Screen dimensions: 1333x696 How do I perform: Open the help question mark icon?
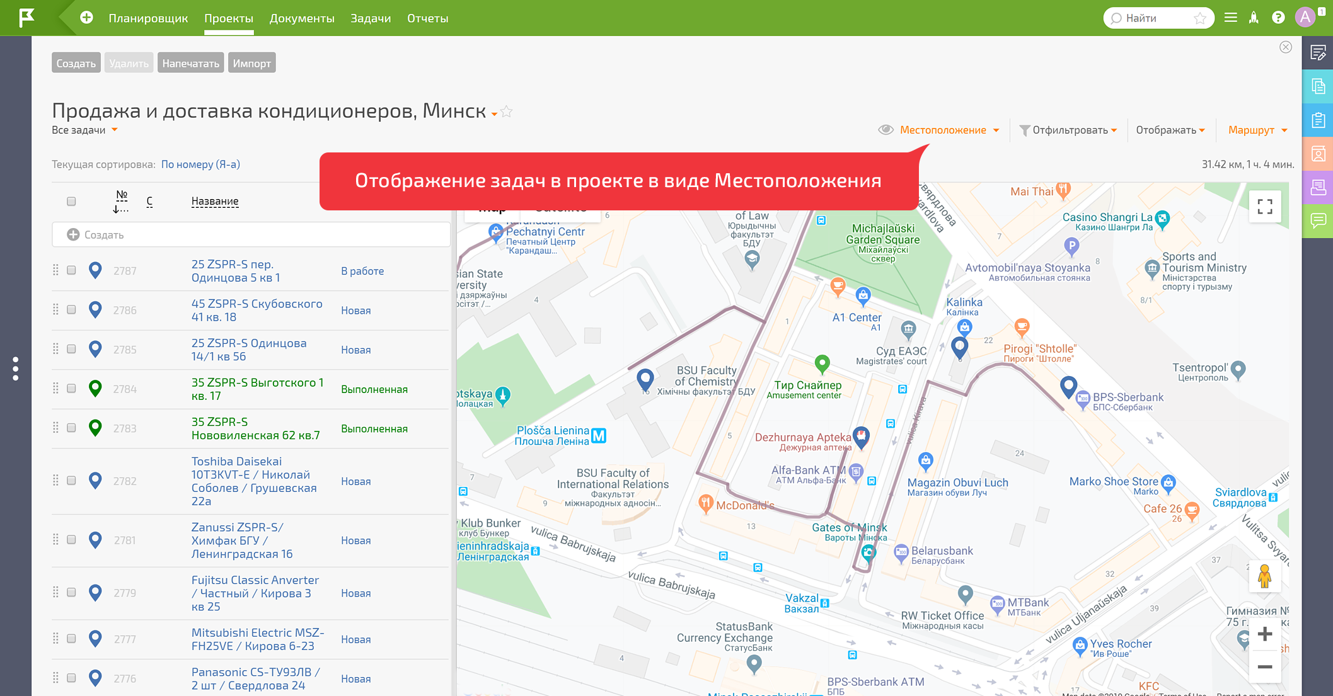tap(1278, 18)
